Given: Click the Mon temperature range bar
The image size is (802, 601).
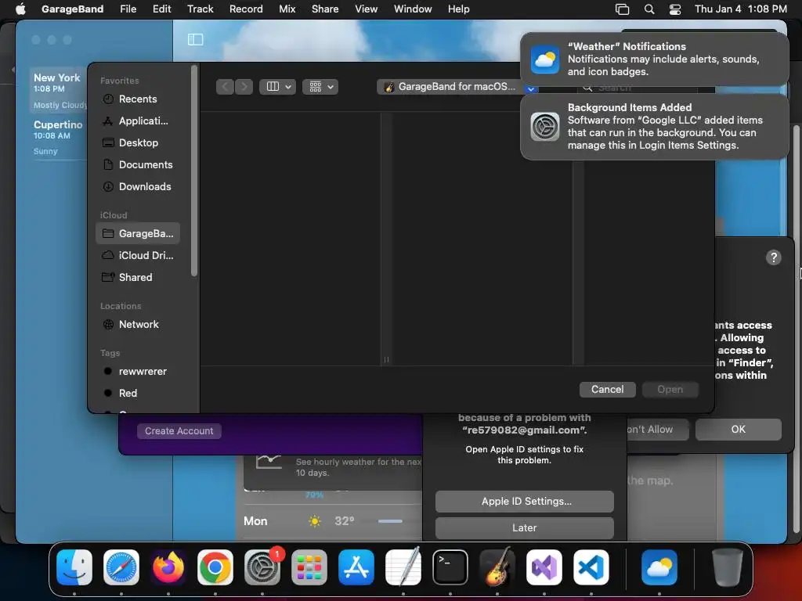Looking at the screenshot, I should [x=390, y=521].
